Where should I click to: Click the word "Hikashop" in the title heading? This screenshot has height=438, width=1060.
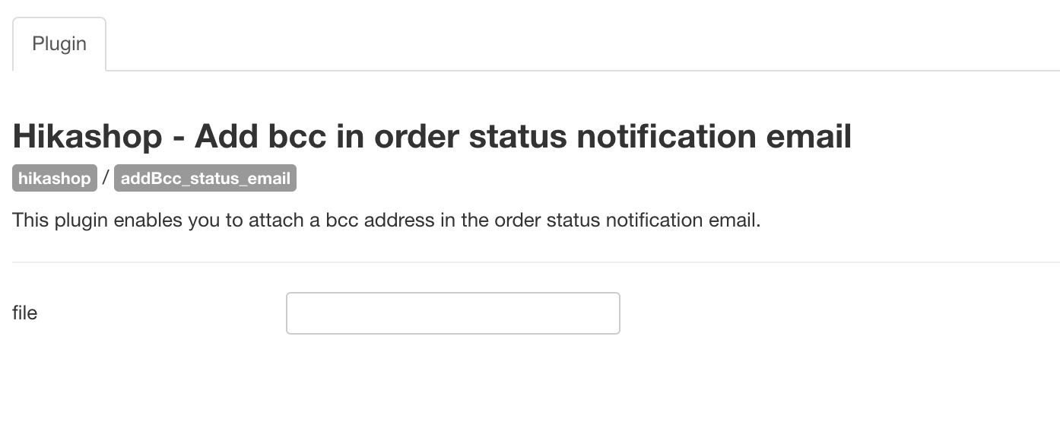pos(87,137)
